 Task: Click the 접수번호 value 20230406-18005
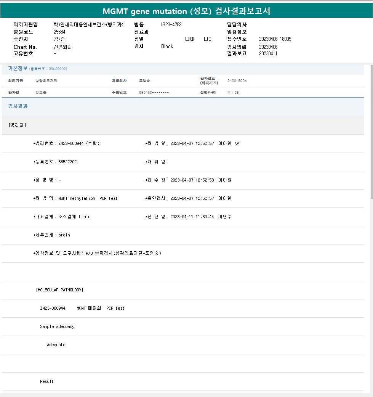pyautogui.click(x=275, y=39)
